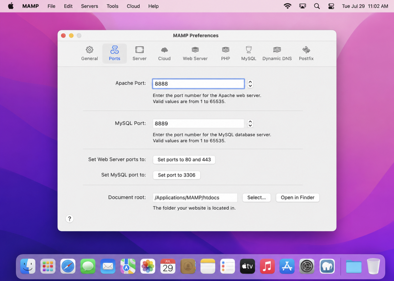Click Set port to 3306 button
The width and height of the screenshot is (394, 281).
(176, 175)
